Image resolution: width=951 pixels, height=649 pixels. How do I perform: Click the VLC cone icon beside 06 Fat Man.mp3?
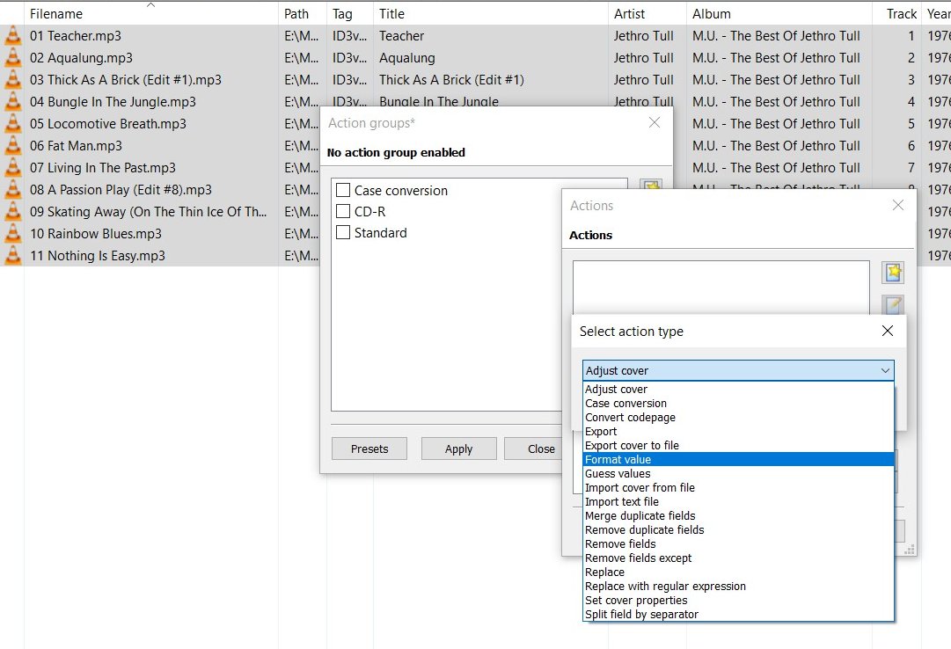tap(13, 146)
